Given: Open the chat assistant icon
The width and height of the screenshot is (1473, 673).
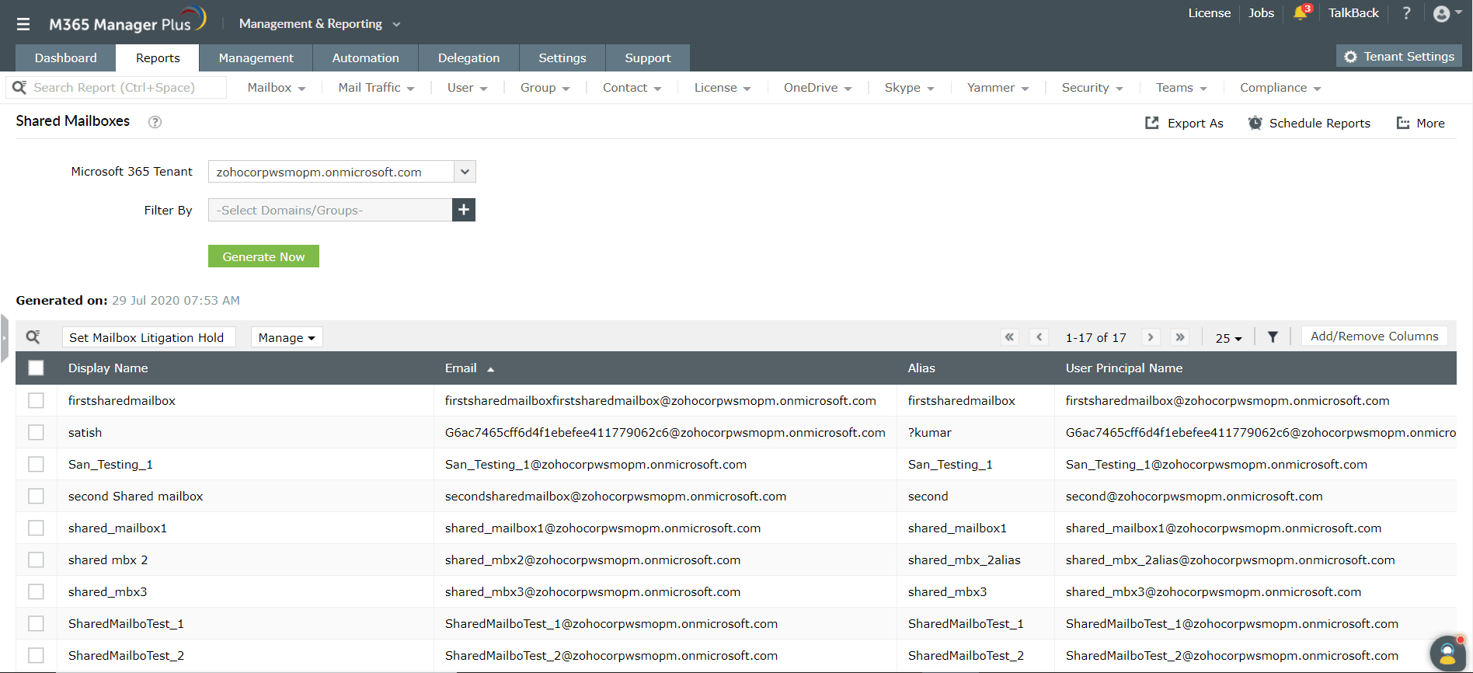Looking at the screenshot, I should pos(1447,654).
